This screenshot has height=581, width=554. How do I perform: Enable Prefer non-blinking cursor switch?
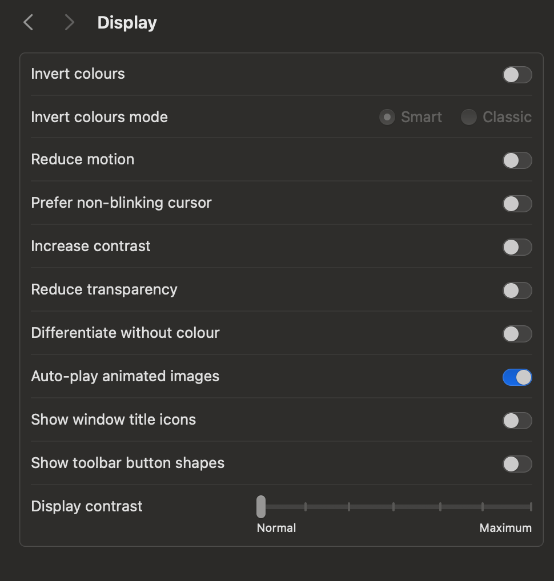pos(517,204)
